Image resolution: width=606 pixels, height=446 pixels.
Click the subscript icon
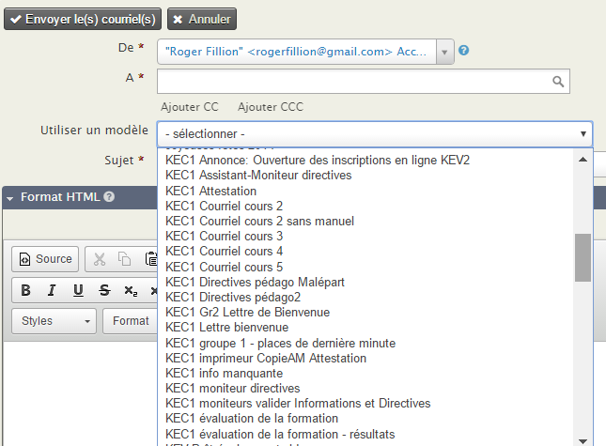[129, 290]
